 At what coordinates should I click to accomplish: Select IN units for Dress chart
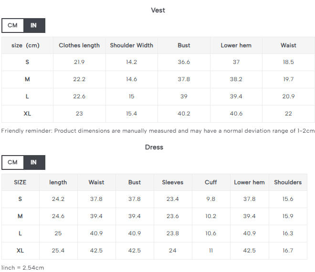click(x=34, y=162)
